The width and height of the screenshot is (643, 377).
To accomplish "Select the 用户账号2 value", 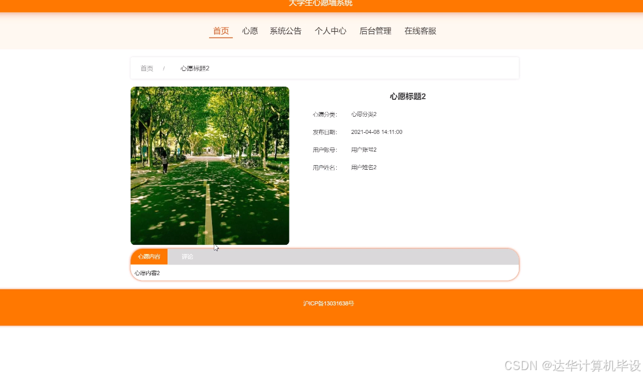I will tap(364, 150).
